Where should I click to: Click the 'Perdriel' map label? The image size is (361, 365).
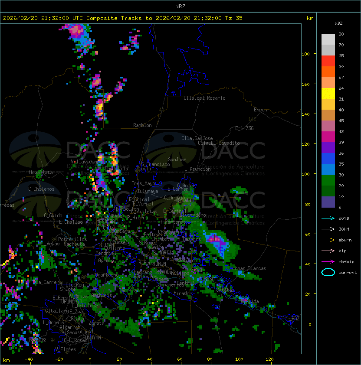105,253
